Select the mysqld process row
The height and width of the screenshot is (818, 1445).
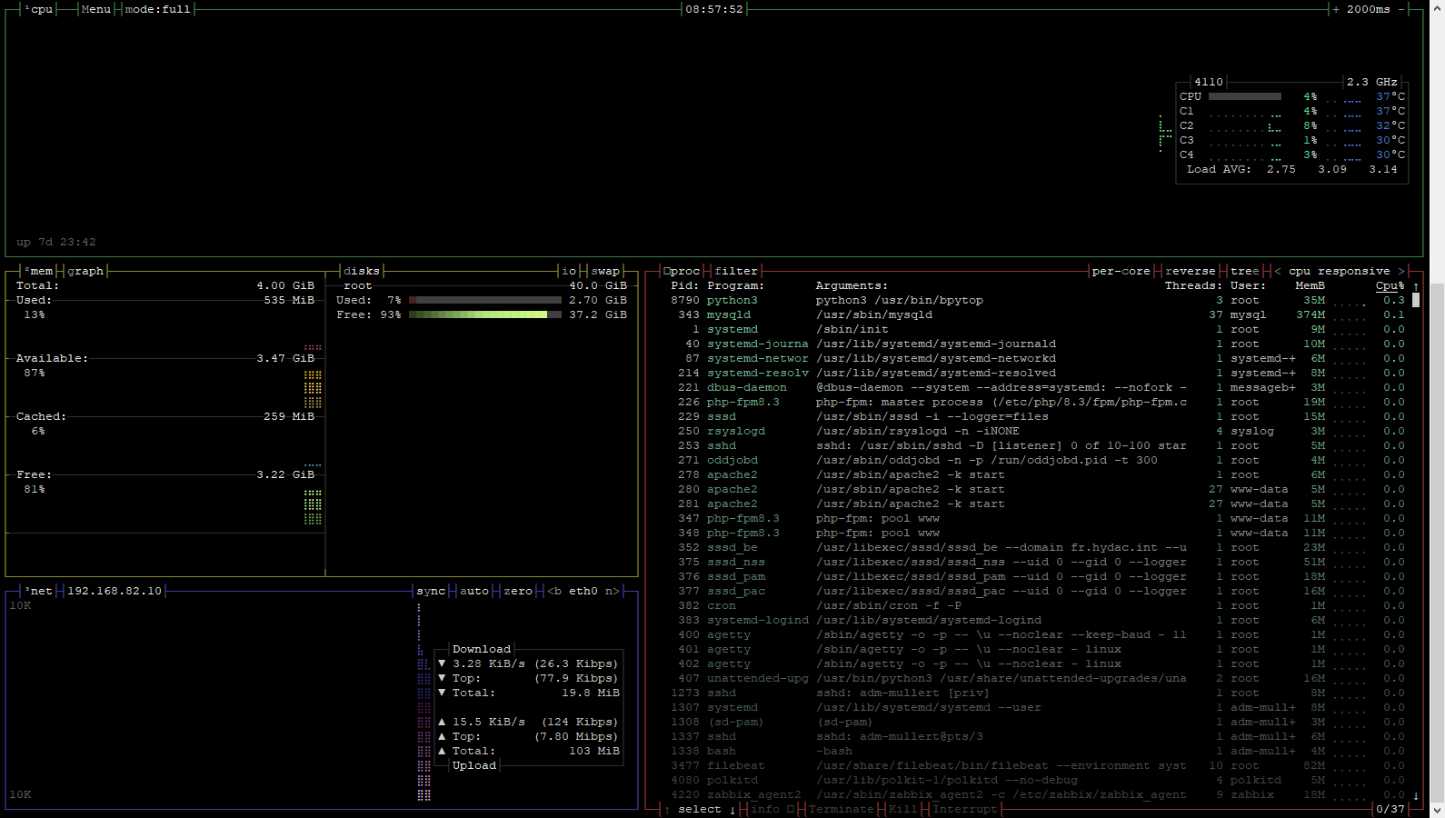click(1037, 314)
